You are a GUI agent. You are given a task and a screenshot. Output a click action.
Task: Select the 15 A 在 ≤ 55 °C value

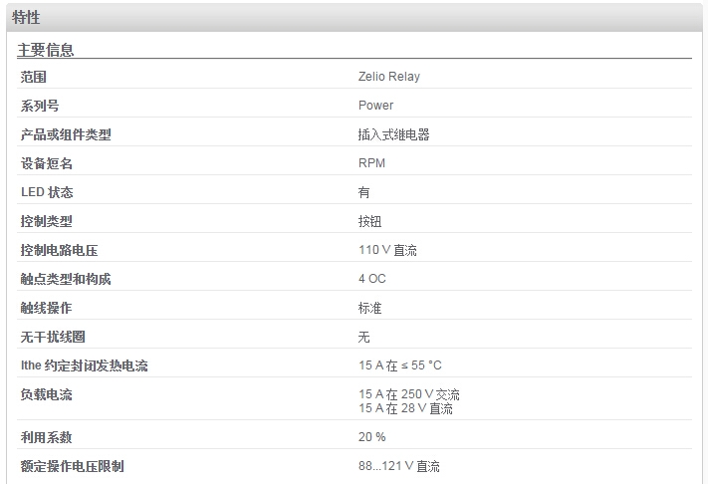pyautogui.click(x=400, y=365)
